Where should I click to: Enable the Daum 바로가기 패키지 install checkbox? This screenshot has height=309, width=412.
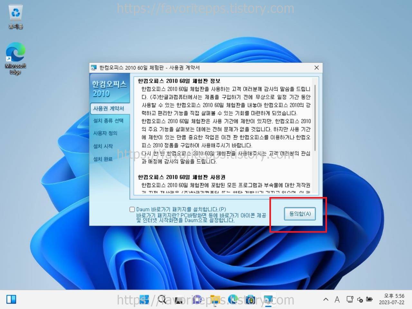click(x=132, y=210)
